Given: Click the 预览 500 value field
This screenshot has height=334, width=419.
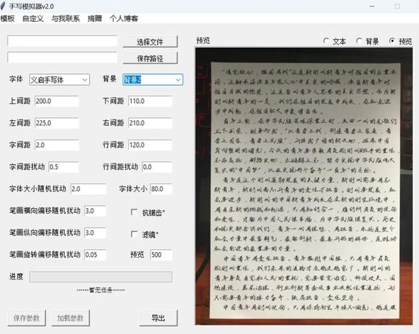Looking at the screenshot, I should point(161,255).
